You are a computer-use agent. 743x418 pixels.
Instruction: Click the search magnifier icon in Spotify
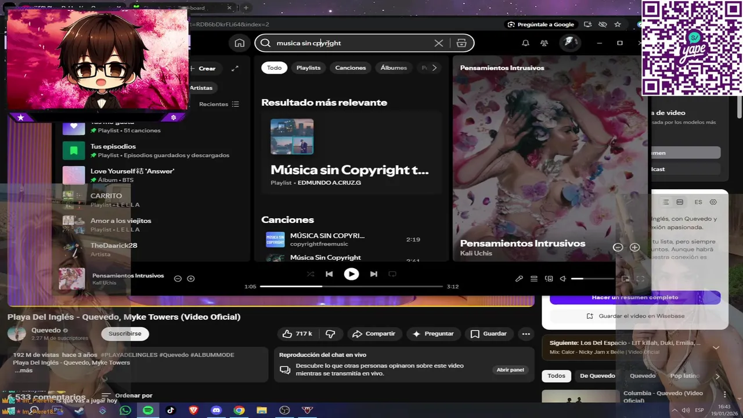265,43
